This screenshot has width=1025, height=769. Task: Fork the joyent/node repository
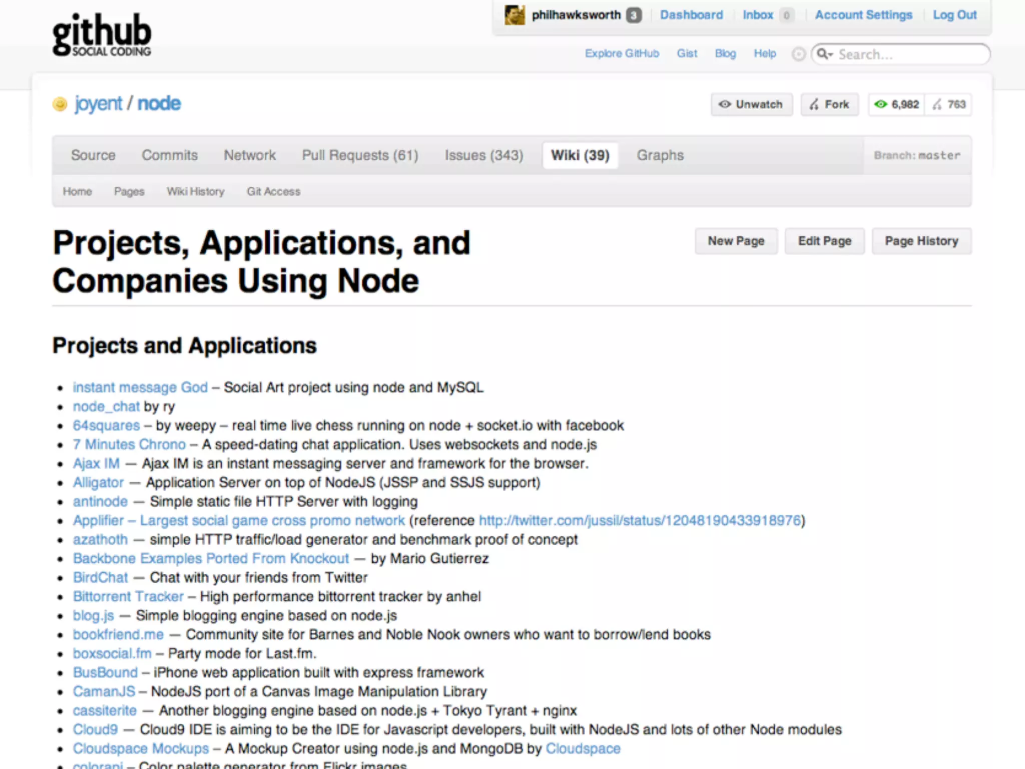coord(829,105)
